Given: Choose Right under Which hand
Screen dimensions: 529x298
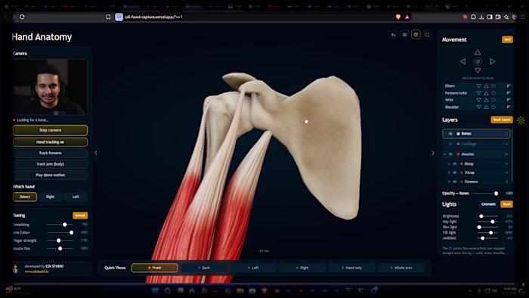Looking at the screenshot, I should [50, 197].
